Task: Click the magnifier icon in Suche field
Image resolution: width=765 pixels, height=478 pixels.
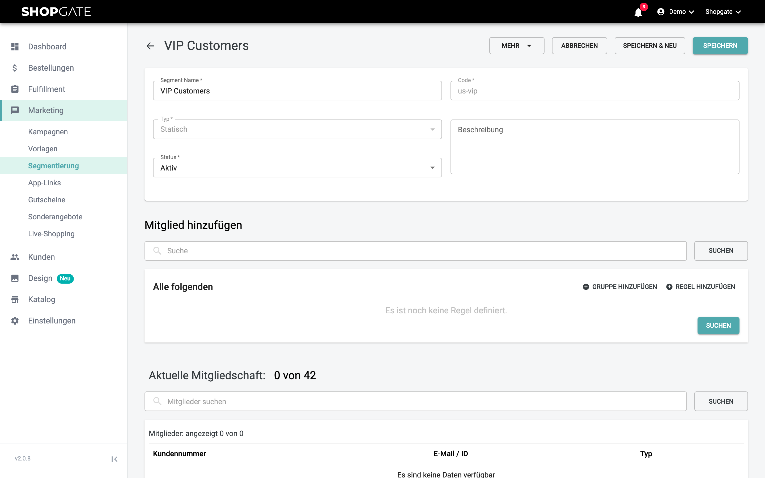Action: [157, 251]
